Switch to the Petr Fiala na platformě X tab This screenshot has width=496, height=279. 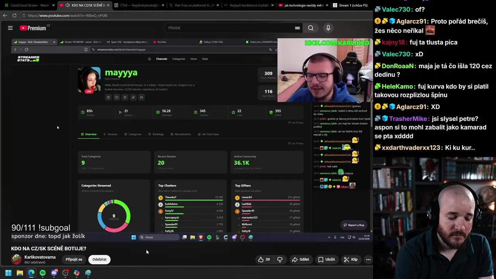(195, 5)
